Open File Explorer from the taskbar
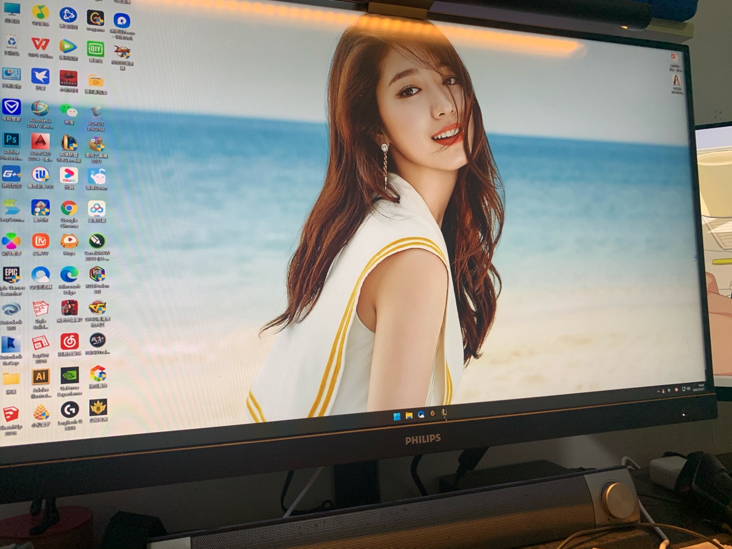 tap(409, 416)
